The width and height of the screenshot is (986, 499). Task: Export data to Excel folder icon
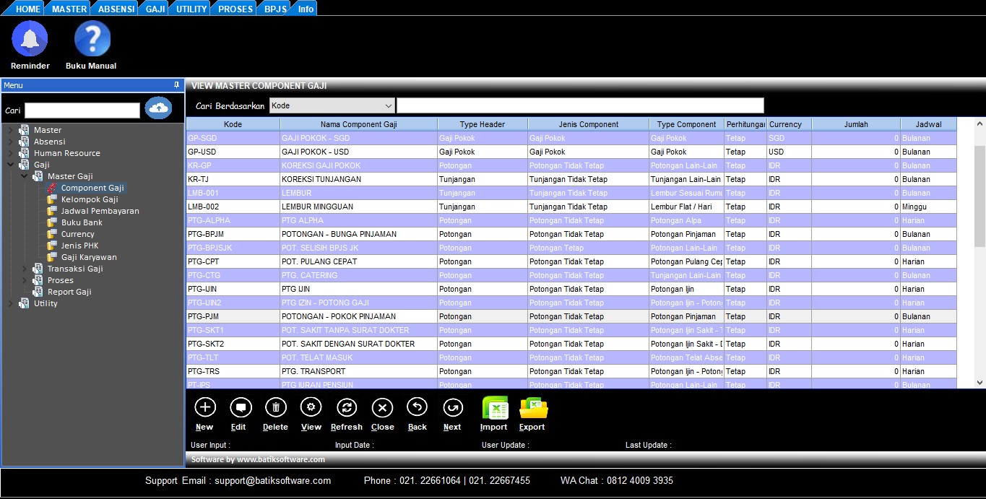tap(533, 409)
